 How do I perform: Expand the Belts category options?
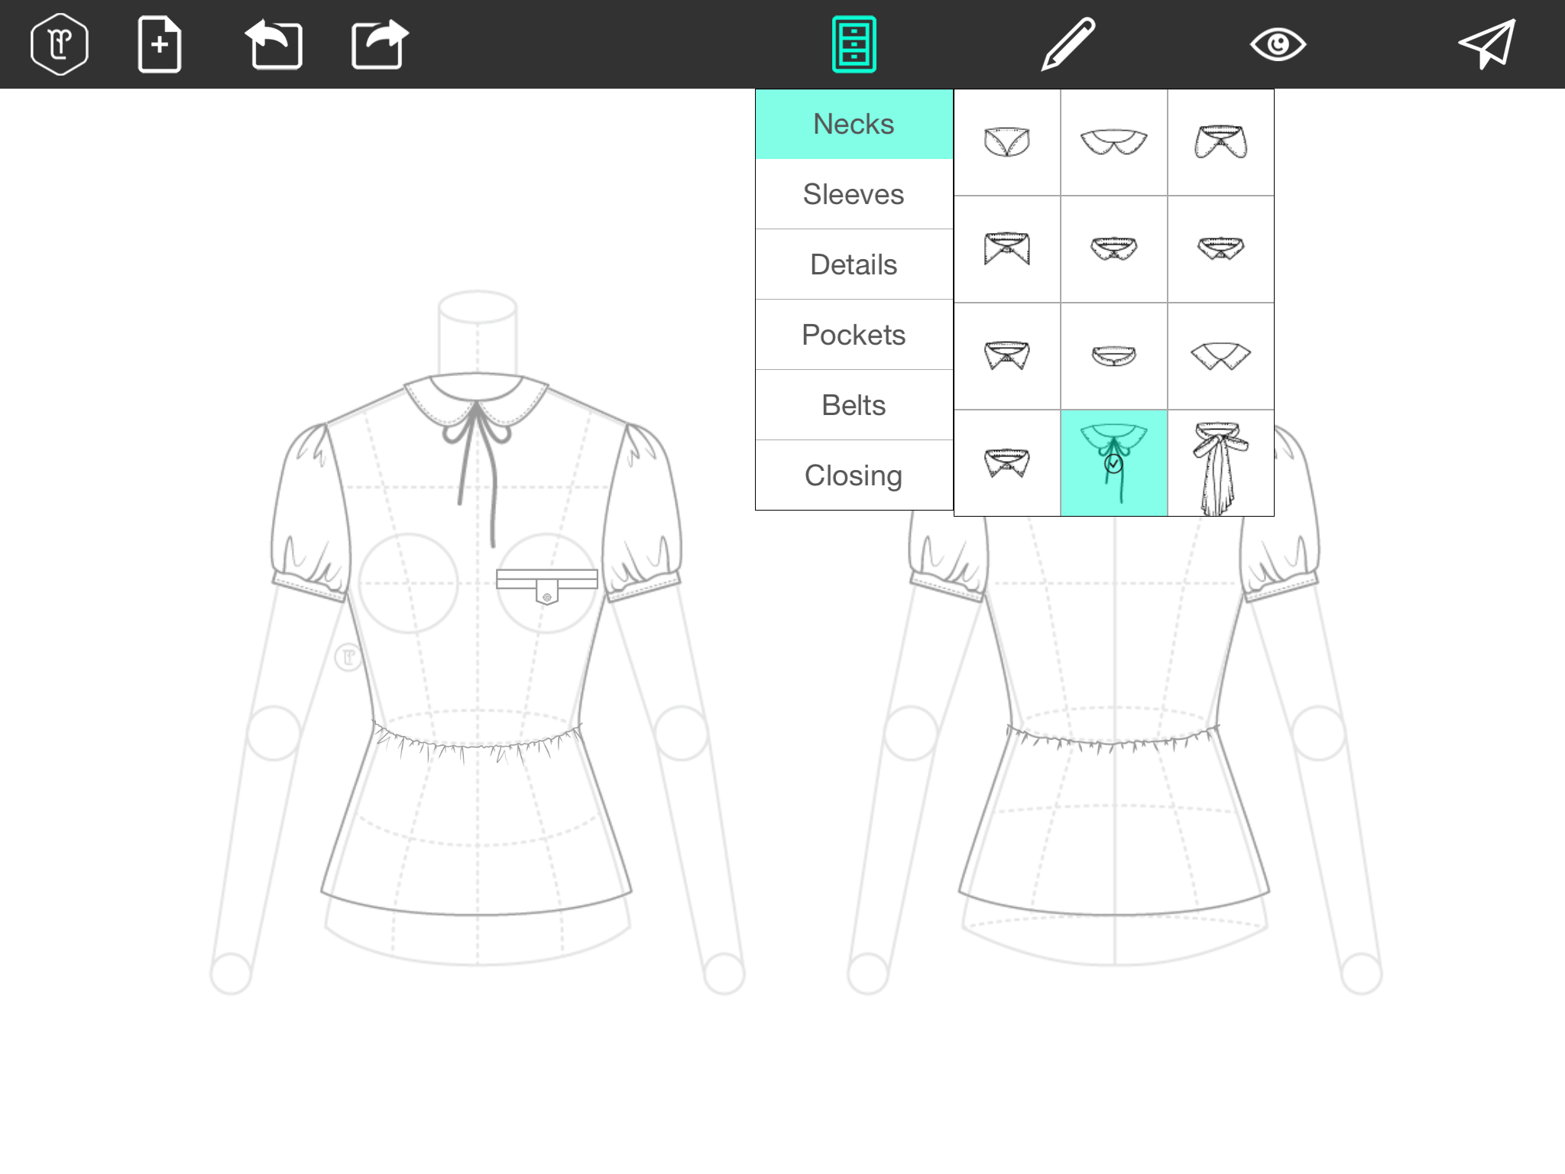pos(854,404)
